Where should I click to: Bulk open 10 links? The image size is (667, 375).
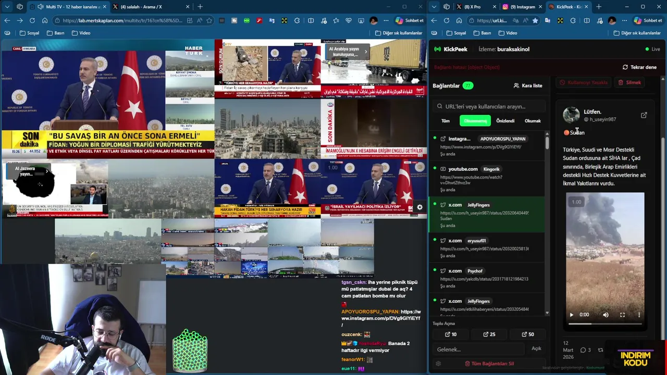pyautogui.click(x=451, y=334)
